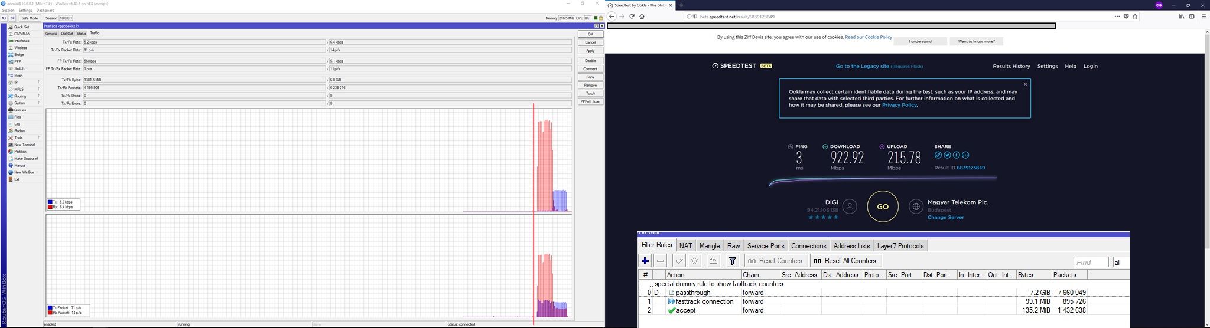Click the WinBox redo arrow button
This screenshot has height=328, width=1210.
click(x=12, y=18)
